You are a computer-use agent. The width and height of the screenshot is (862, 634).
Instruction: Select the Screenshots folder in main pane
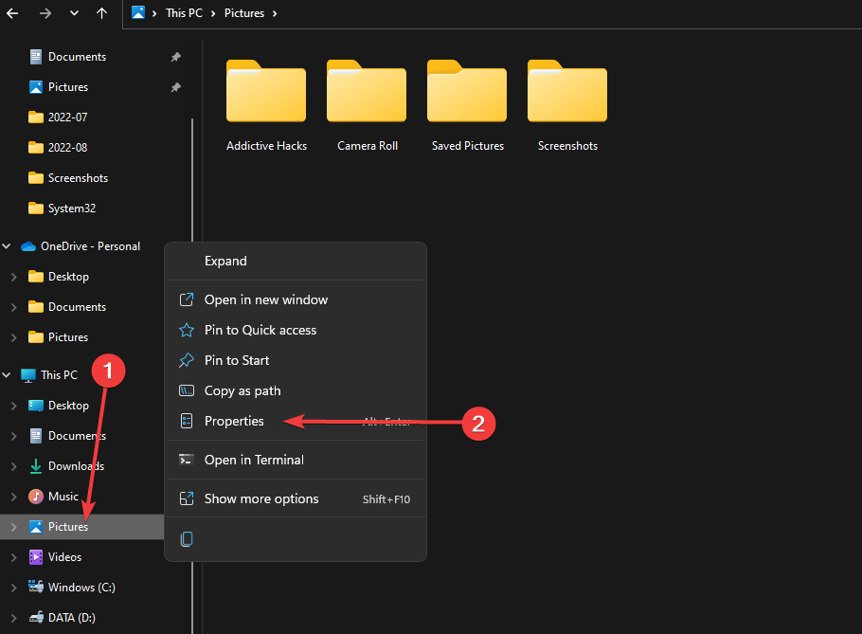pyautogui.click(x=567, y=92)
